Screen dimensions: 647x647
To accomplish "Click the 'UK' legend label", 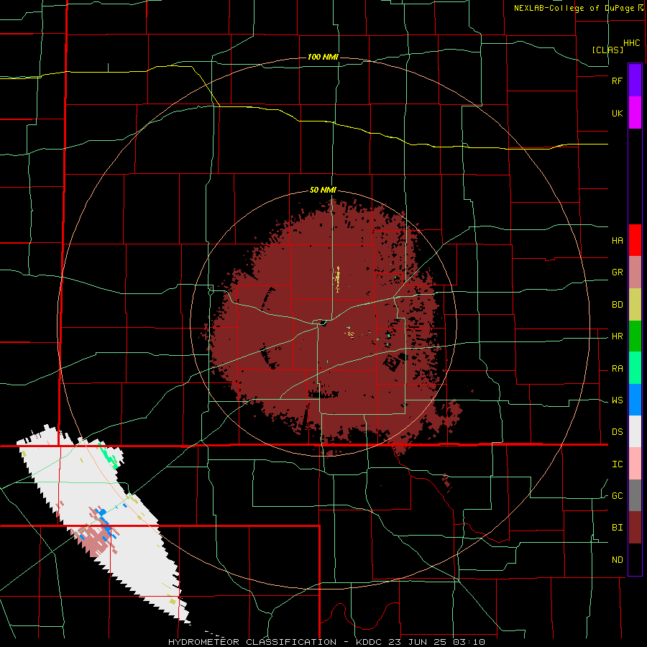I will point(617,113).
